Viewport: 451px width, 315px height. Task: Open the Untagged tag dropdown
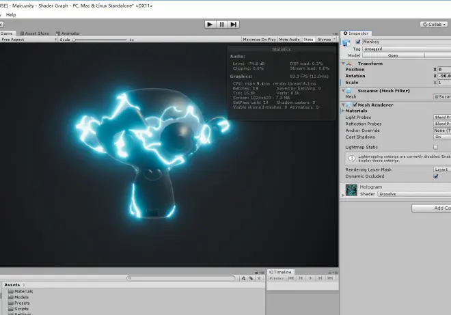pos(407,49)
